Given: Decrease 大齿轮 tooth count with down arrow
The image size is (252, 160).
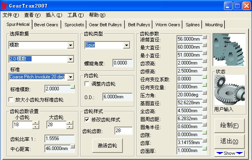Looking at the screenshot, I should (x=70, y=127).
